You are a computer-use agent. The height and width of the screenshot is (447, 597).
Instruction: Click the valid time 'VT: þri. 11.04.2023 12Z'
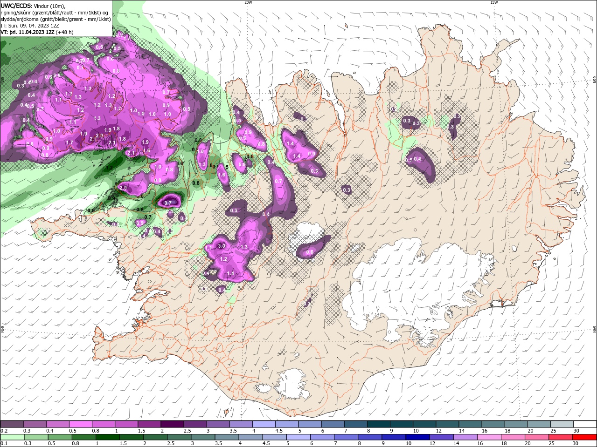point(28,32)
